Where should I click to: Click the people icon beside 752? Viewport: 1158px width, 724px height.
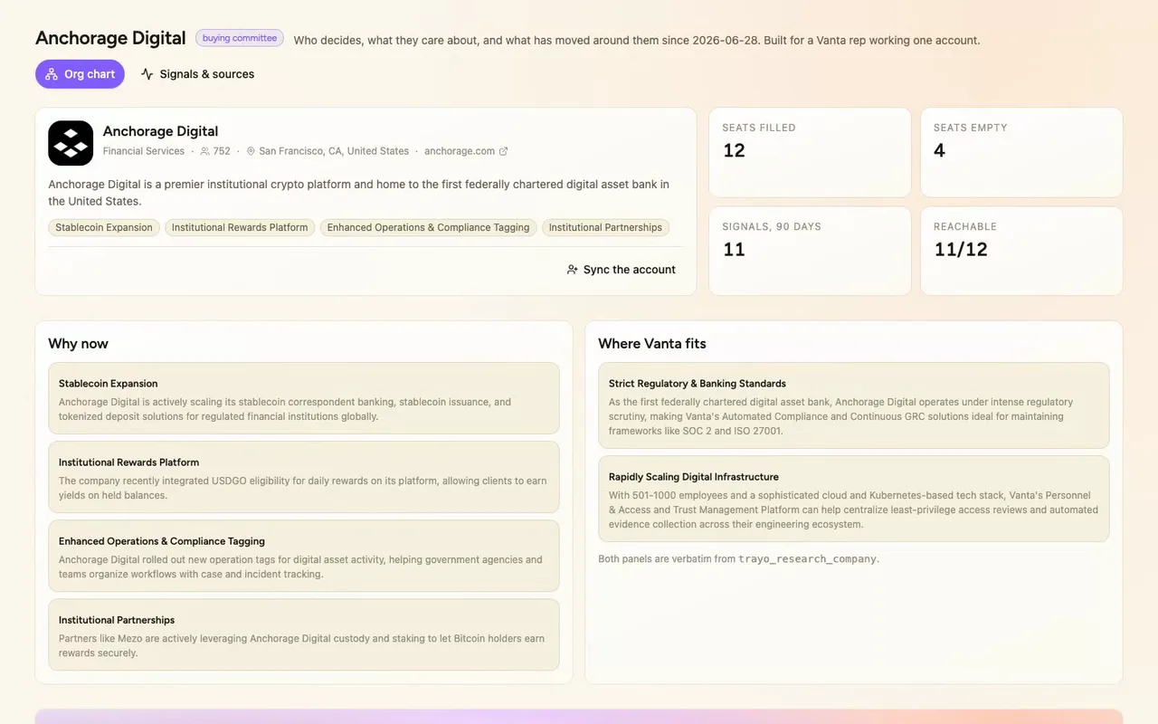point(205,151)
